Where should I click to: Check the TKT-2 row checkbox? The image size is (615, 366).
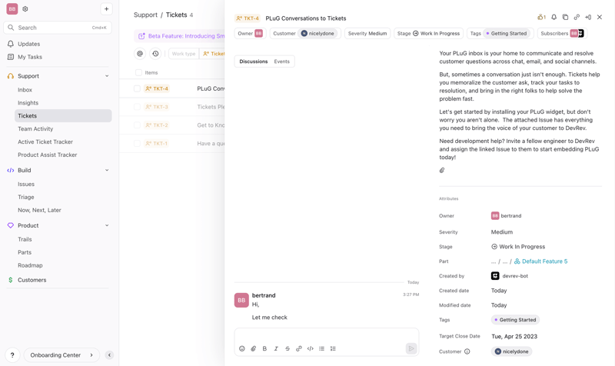coord(137,125)
